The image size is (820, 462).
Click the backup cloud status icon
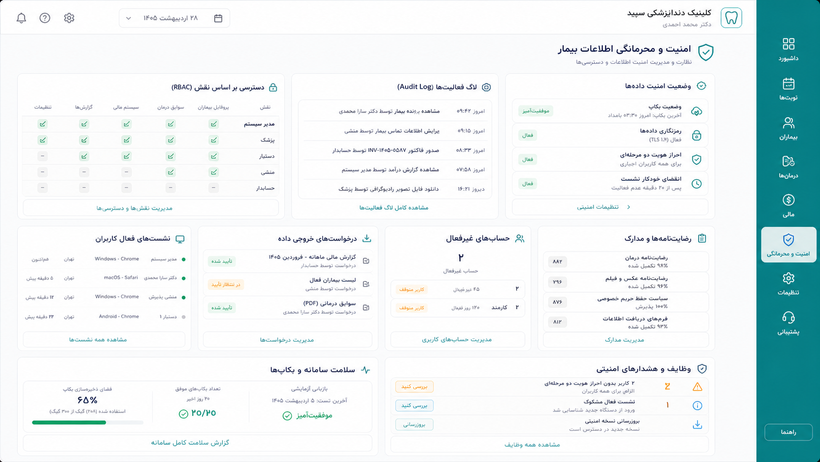[x=696, y=111]
